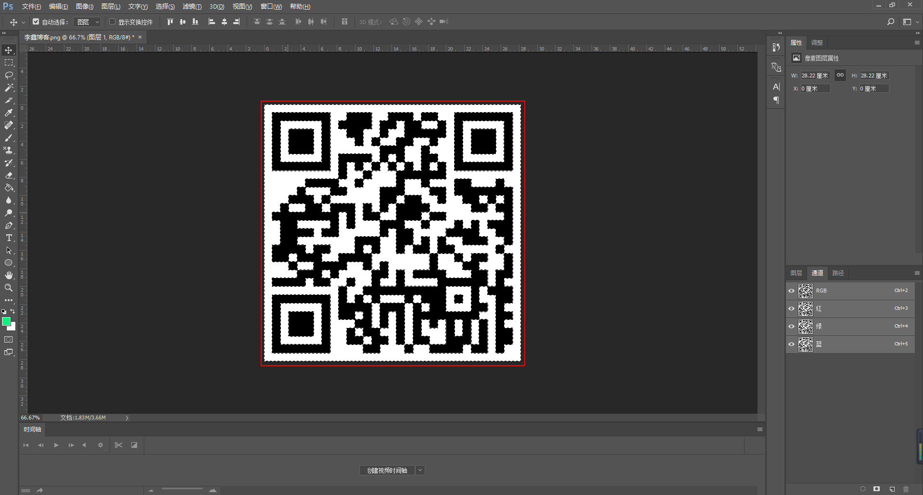Select the Ellipse shape tool
Viewport: 923px width, 495px height.
click(9, 263)
